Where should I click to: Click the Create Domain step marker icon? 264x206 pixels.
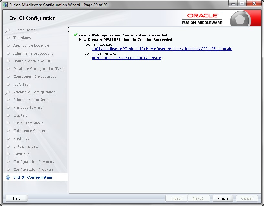8,30
